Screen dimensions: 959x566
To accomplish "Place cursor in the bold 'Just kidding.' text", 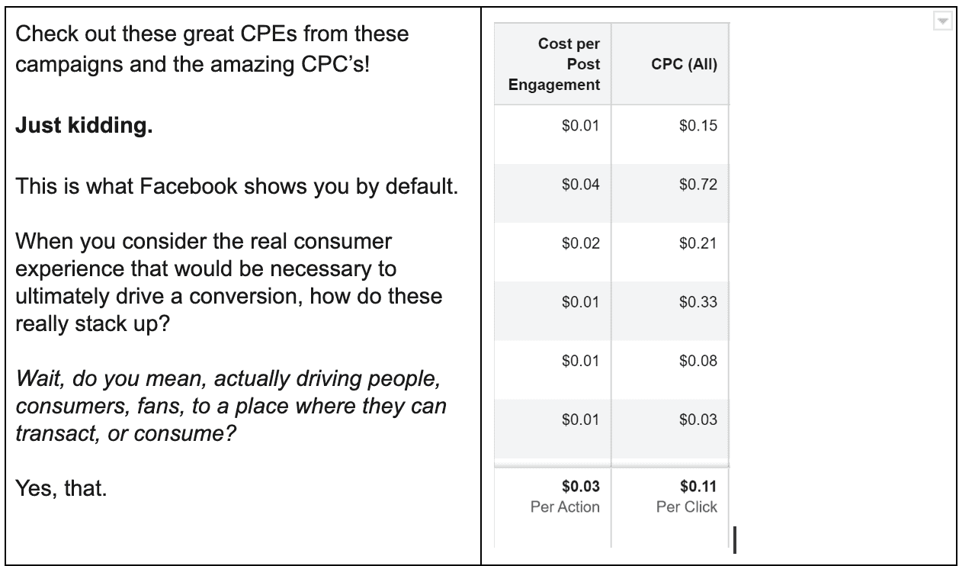I will 85,124.
